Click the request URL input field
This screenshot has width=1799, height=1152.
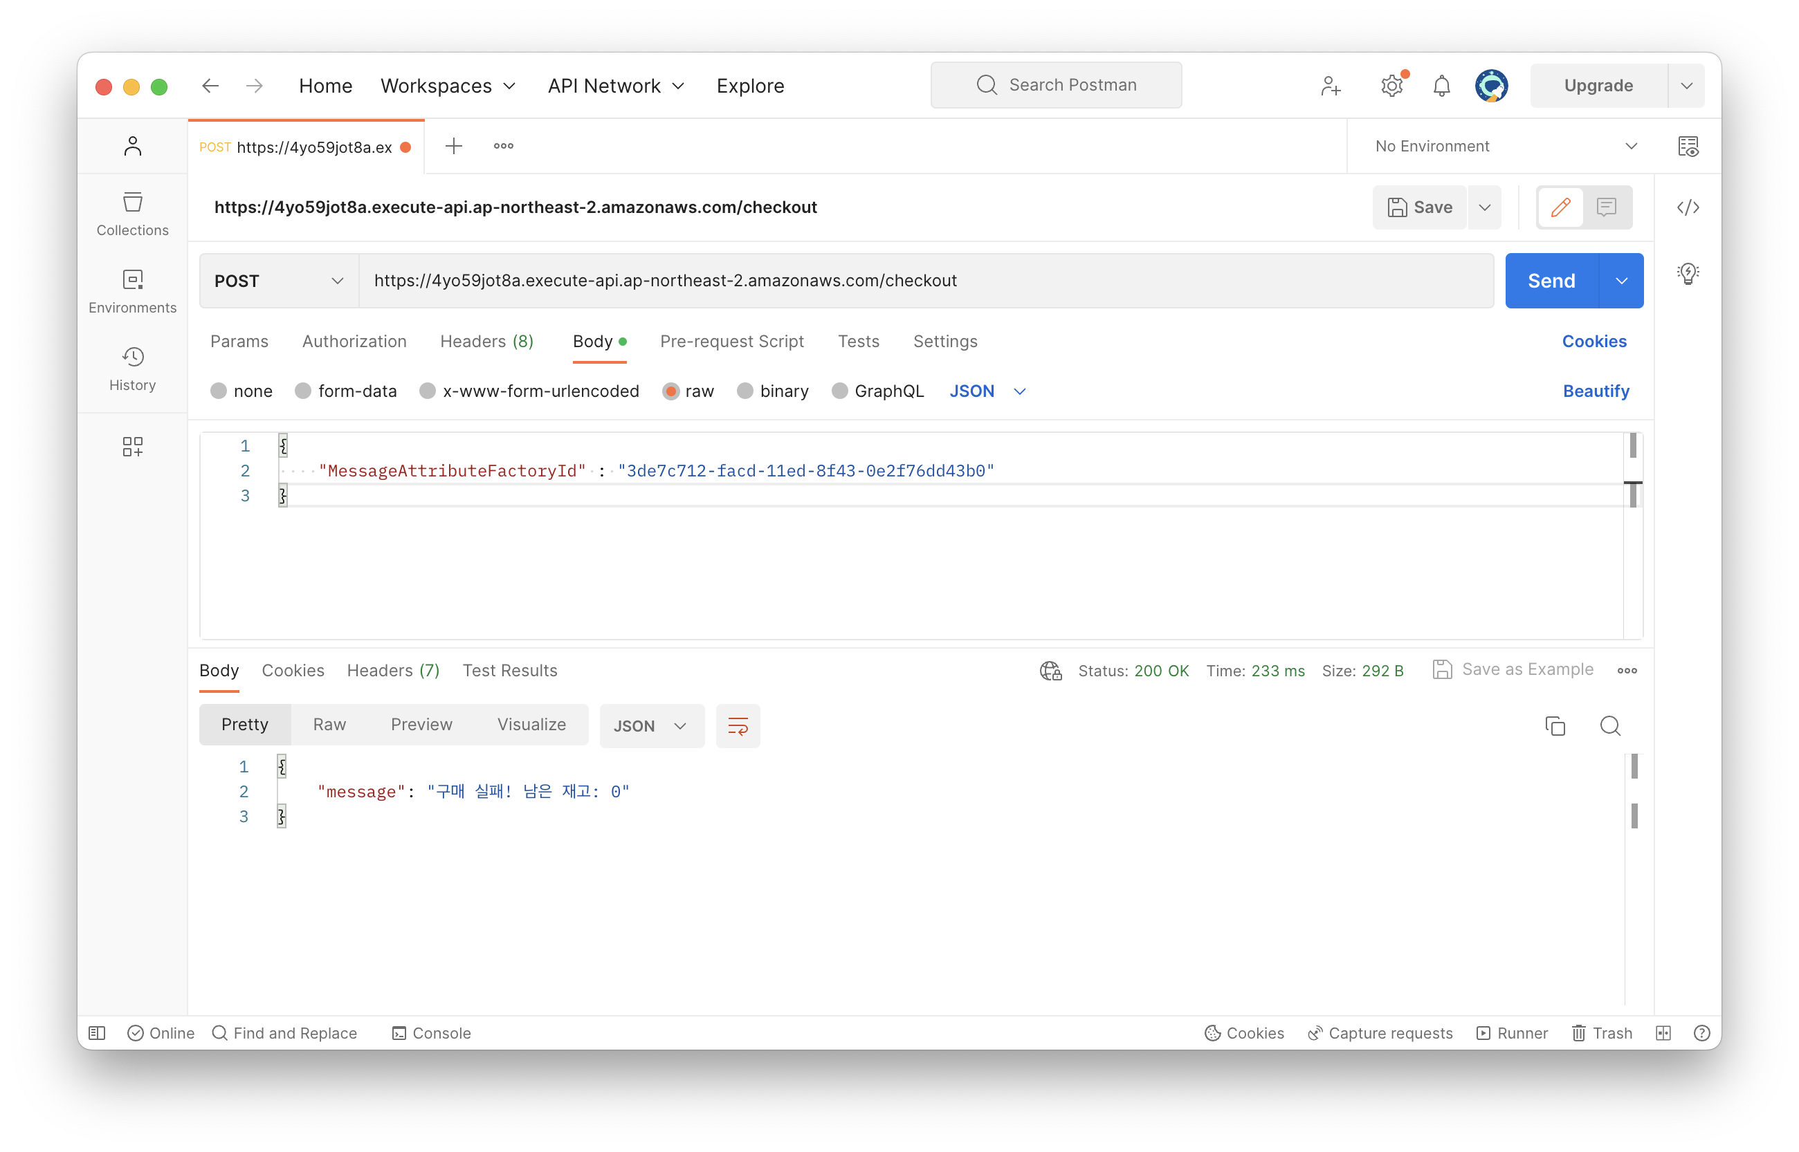click(x=926, y=281)
